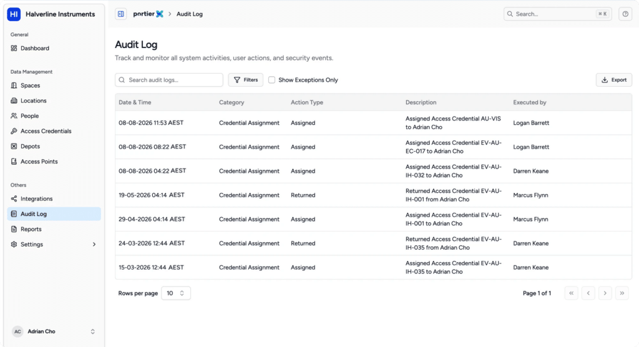Click the Depots icon in sidebar

[14, 147]
